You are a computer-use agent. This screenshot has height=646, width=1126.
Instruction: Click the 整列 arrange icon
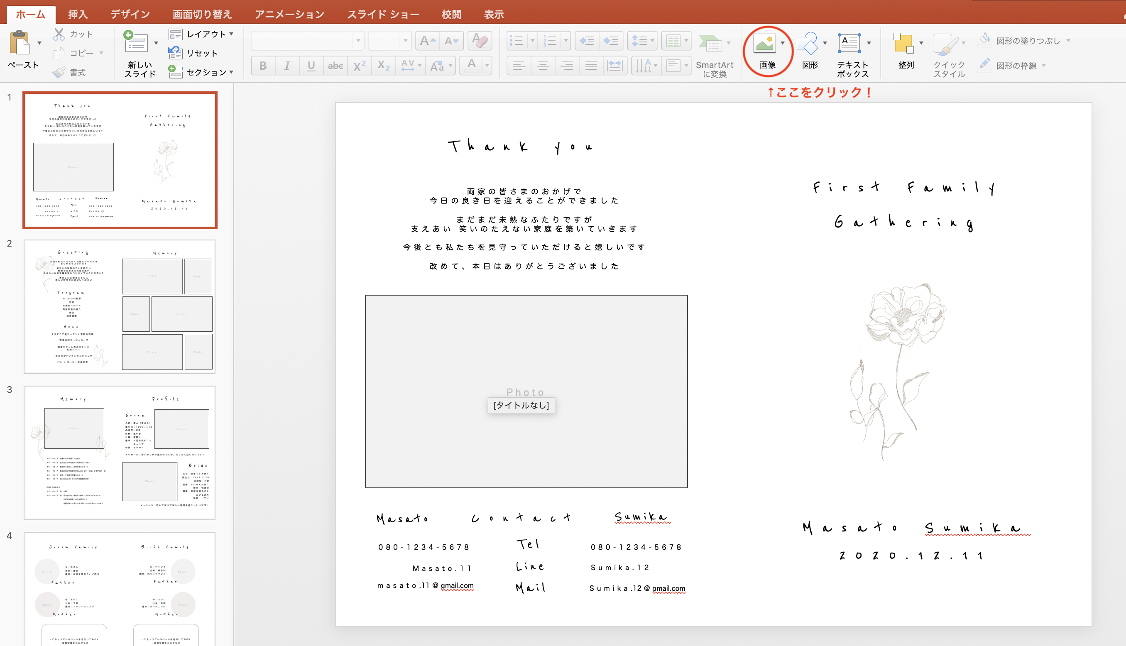pos(903,44)
